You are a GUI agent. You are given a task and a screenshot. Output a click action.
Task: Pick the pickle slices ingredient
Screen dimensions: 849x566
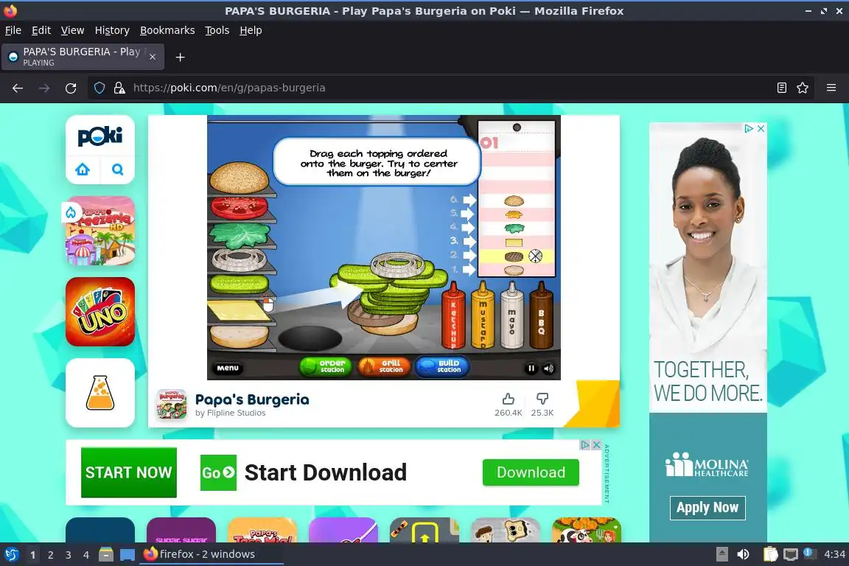pyautogui.click(x=240, y=283)
